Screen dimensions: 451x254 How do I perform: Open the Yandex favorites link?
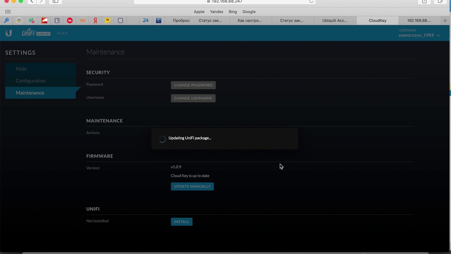[x=217, y=12]
